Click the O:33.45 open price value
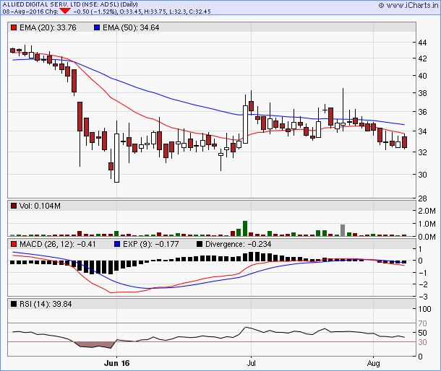The width and height of the screenshot is (441, 371). point(132,12)
